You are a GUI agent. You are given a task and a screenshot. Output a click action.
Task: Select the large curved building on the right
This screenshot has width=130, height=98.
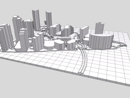click(x=101, y=41)
